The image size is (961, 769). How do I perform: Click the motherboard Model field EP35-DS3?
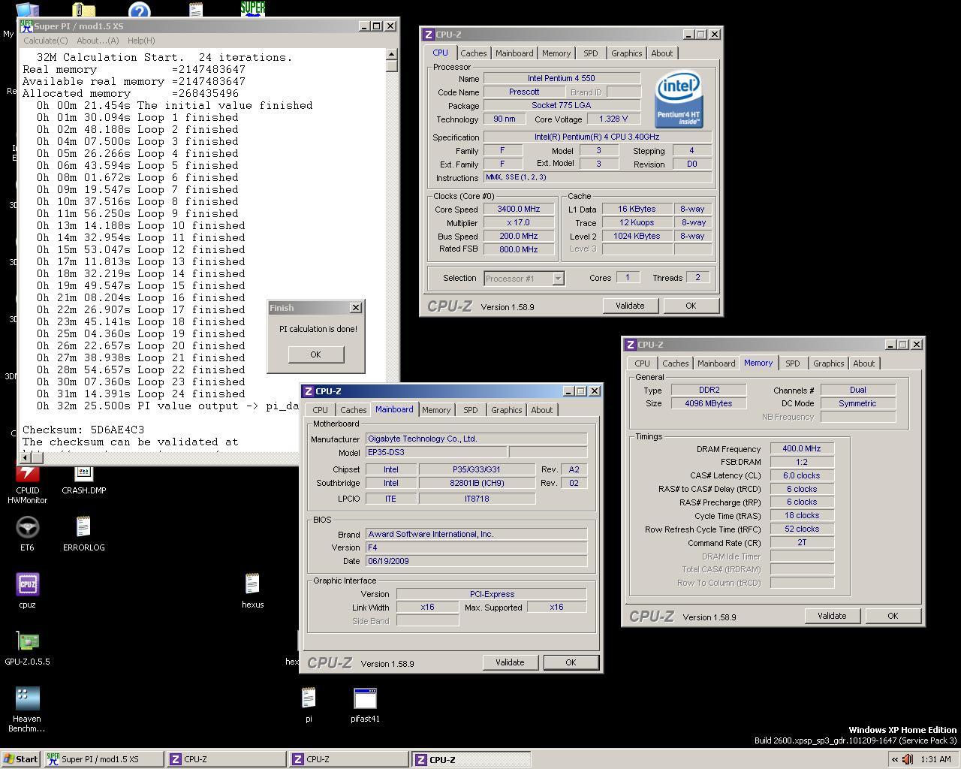[x=435, y=453]
